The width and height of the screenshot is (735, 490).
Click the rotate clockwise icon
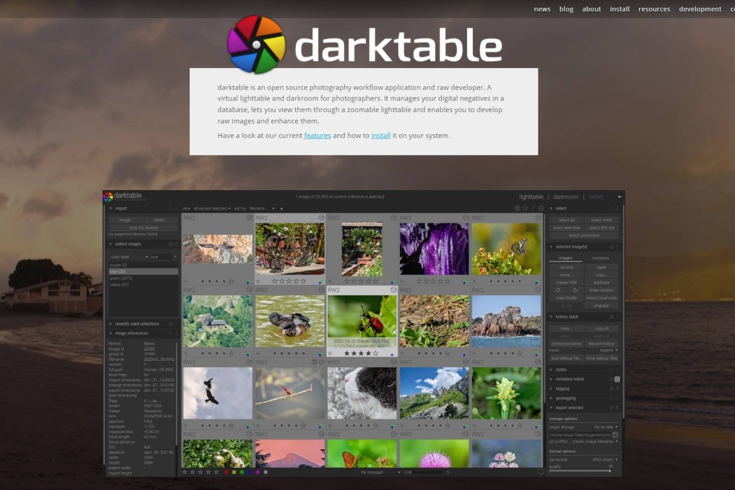tap(575, 290)
